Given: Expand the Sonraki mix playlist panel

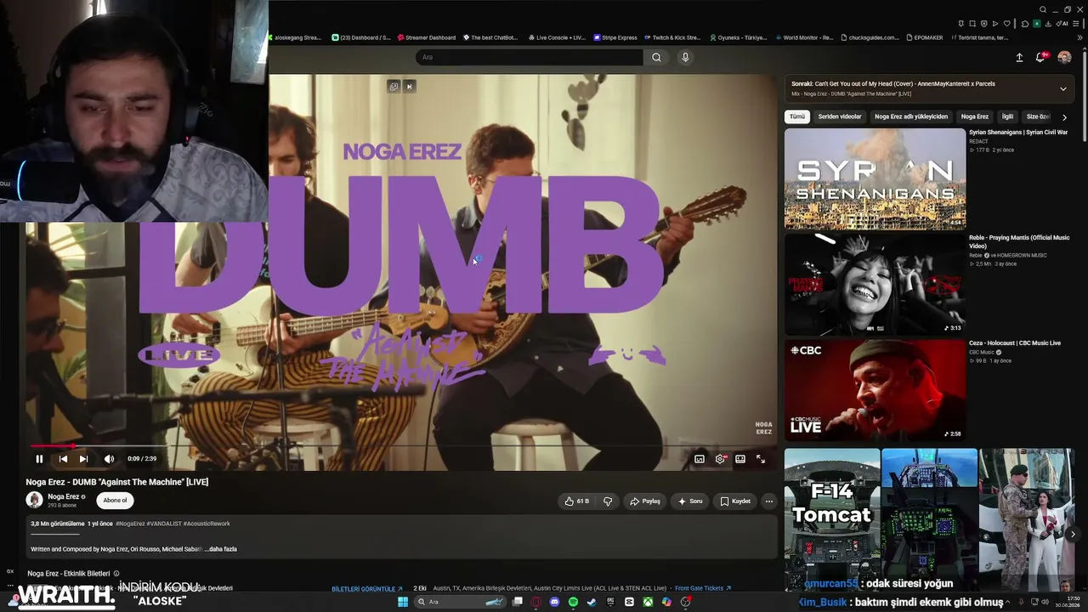Looking at the screenshot, I should point(1062,88).
